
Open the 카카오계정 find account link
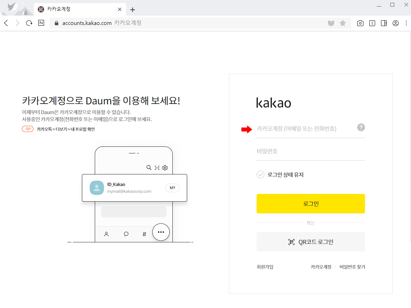(x=321, y=267)
